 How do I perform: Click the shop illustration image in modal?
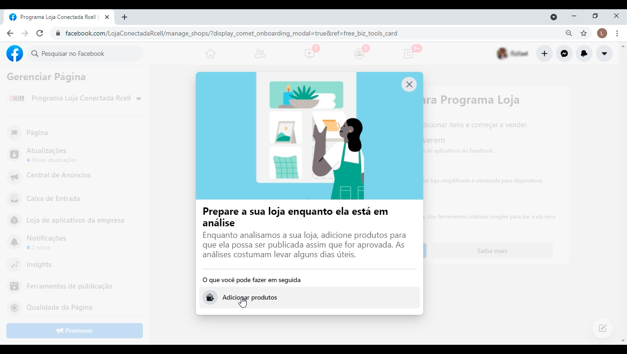[x=309, y=136]
